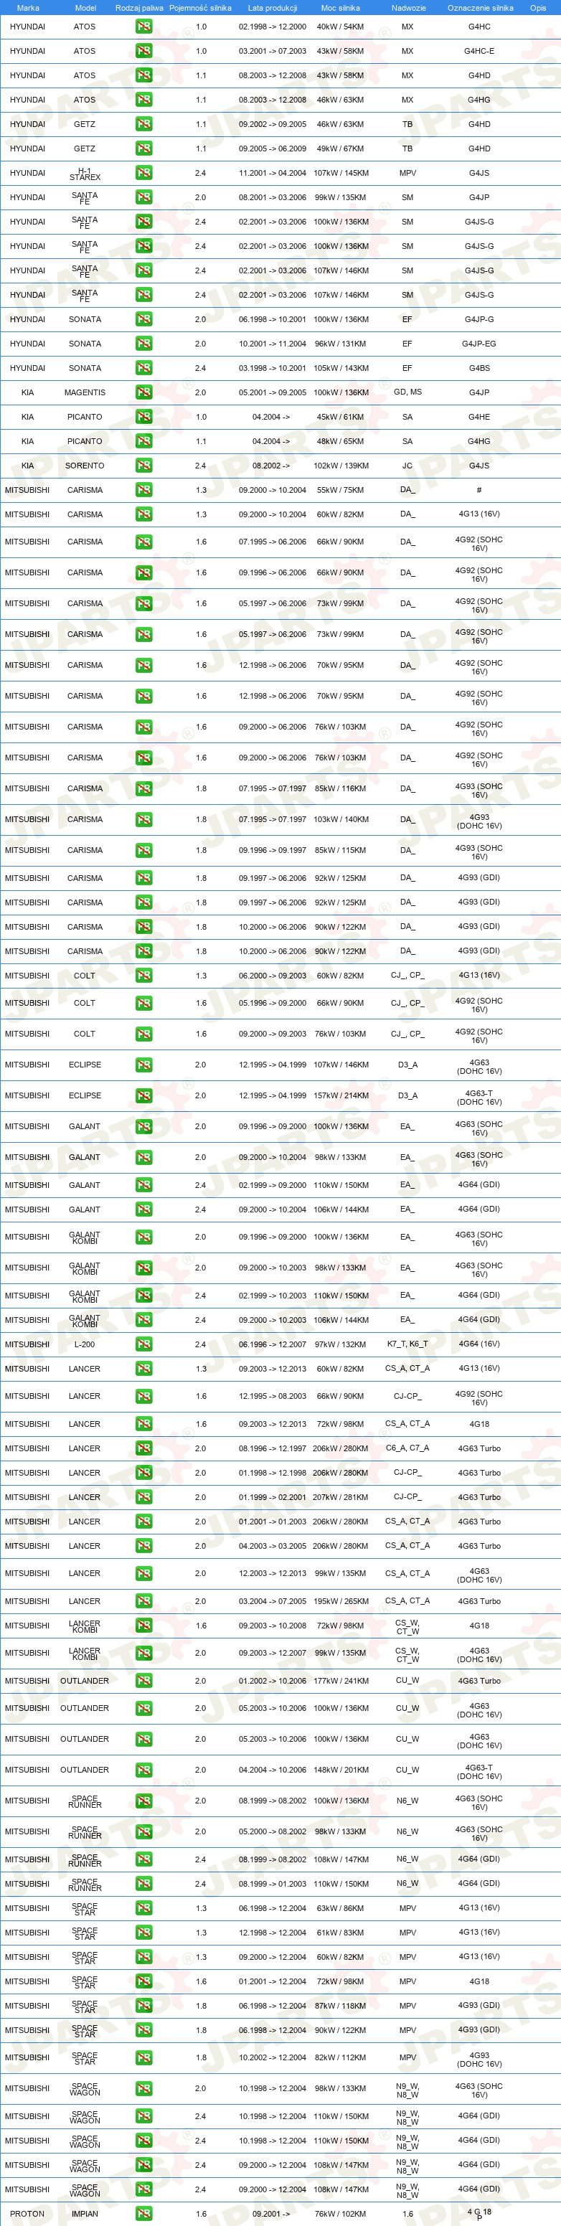561x2226 pixels.
Task: Click fuel icon in Carisma 103kW / 140KM row
Action: pyautogui.click(x=143, y=819)
